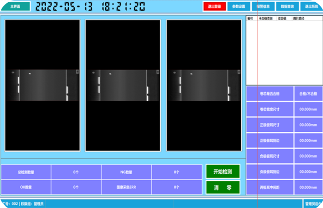The height and width of the screenshot is (208, 323).
Task: Select the 卷芯是否合格 result label cell
Action: tap(270, 94)
